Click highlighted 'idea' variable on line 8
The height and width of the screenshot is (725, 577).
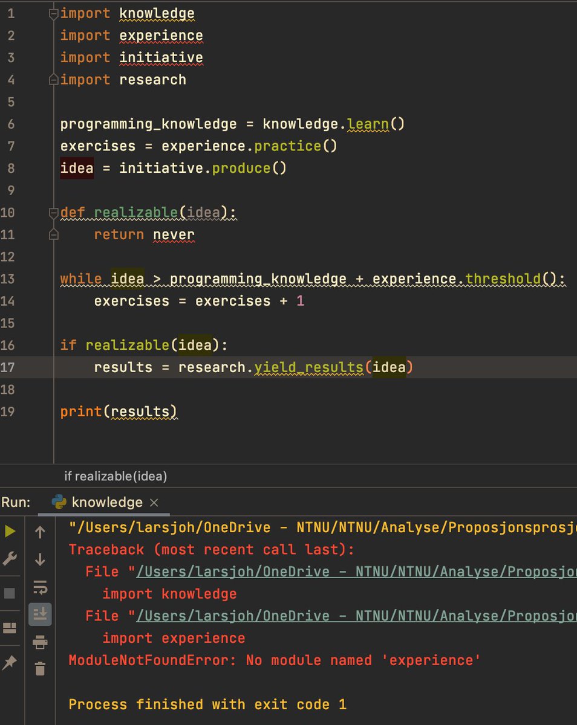pyautogui.click(x=77, y=168)
